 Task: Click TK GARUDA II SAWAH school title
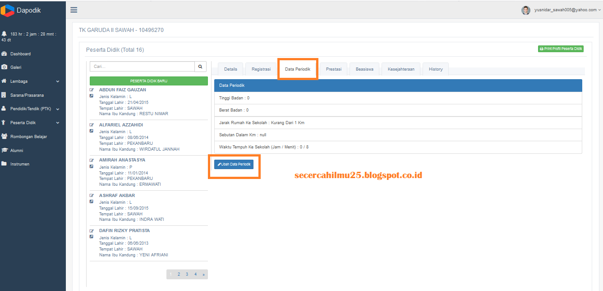(x=121, y=30)
